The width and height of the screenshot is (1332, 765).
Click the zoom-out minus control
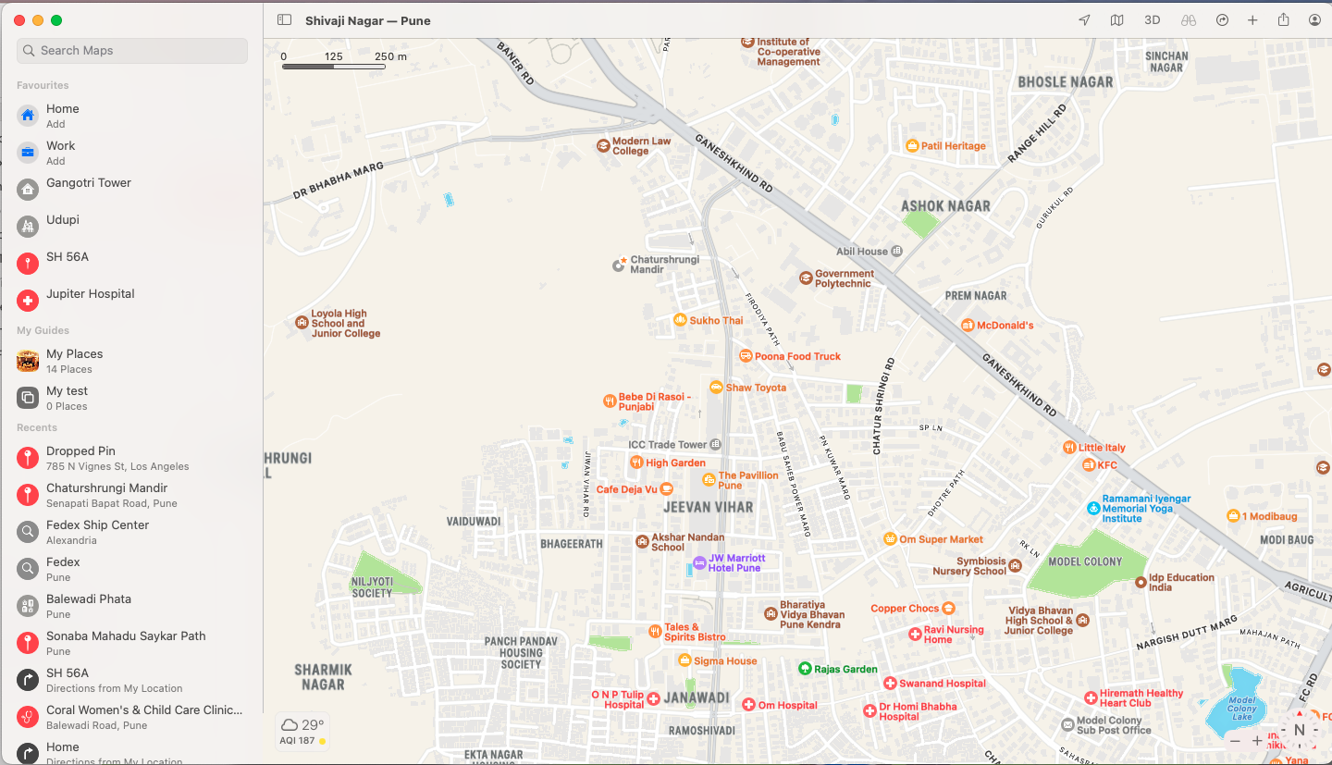[1237, 742]
